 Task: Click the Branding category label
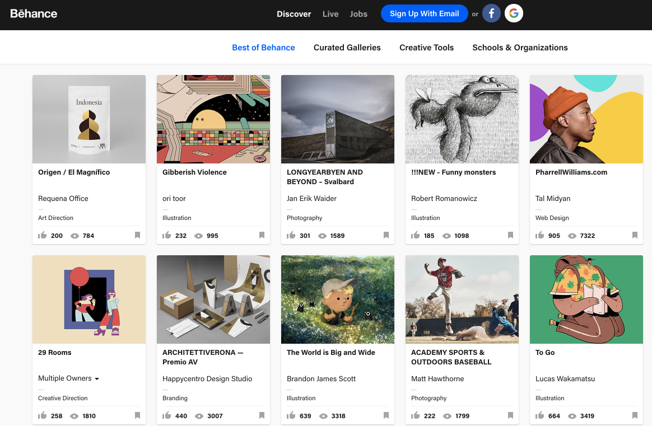[175, 398]
